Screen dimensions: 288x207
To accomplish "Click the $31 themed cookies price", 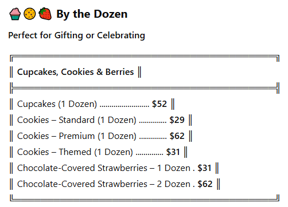I will [173, 152].
